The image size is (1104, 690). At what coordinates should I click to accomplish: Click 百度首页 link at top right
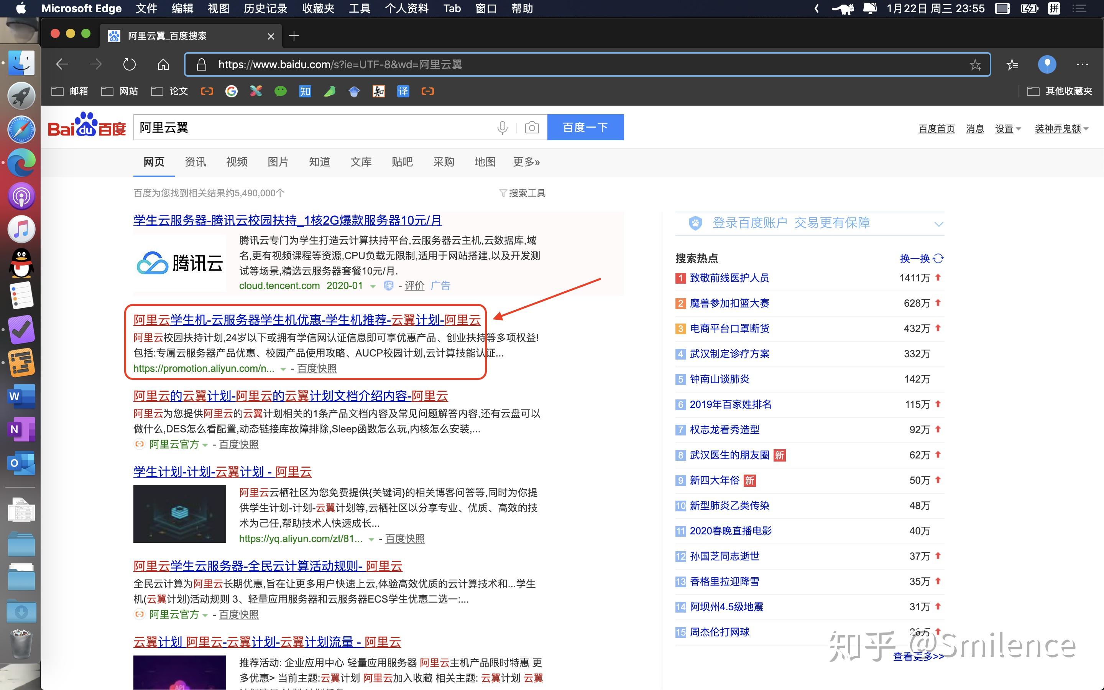(x=936, y=129)
